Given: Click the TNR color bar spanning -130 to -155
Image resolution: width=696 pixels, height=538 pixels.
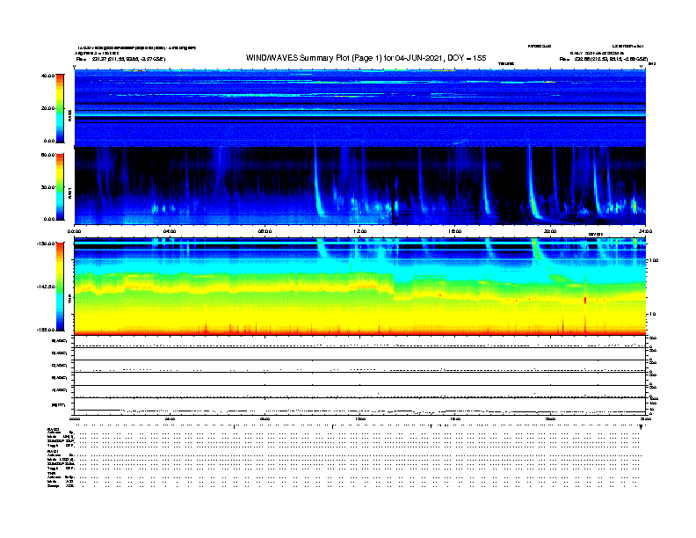Looking at the screenshot, I should (x=60, y=287).
